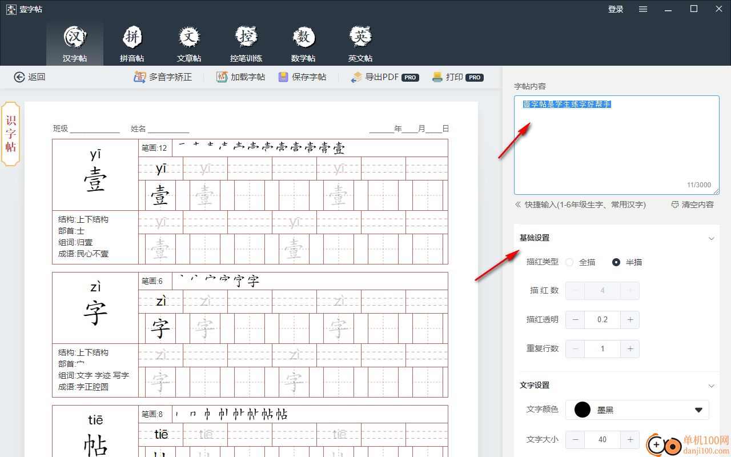
Task: Decrease 重复行数 with minus button
Action: click(x=575, y=348)
